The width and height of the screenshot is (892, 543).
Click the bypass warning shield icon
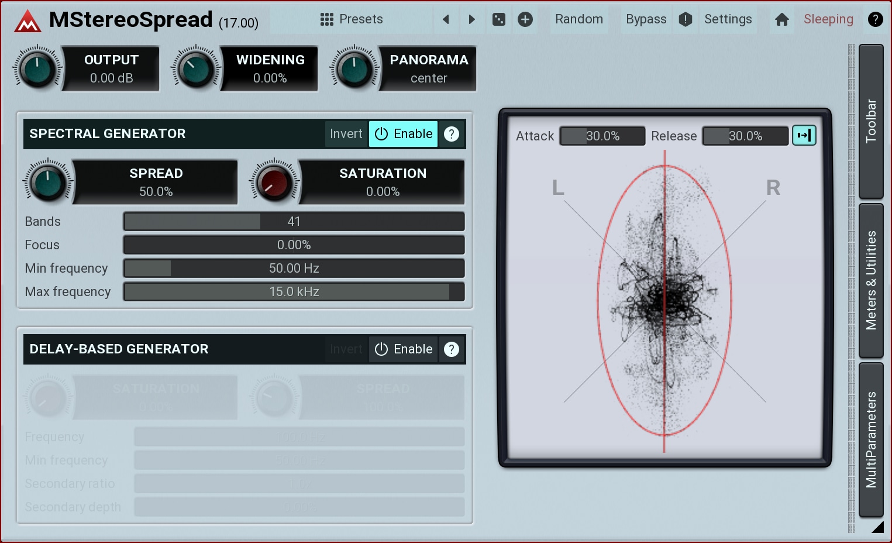tap(686, 19)
